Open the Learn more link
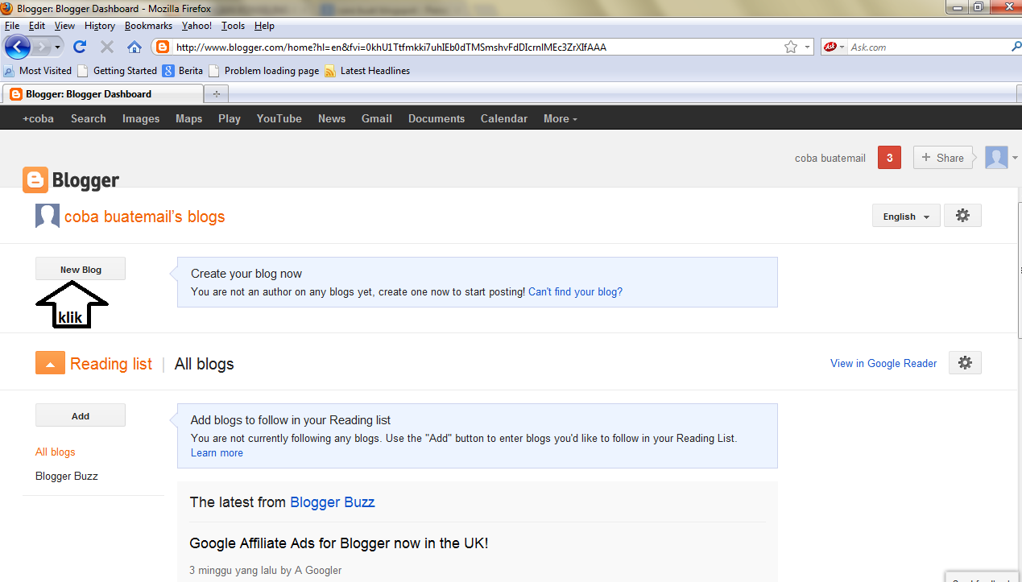 point(217,453)
